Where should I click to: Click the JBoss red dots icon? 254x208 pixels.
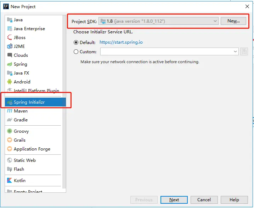(x=10, y=38)
